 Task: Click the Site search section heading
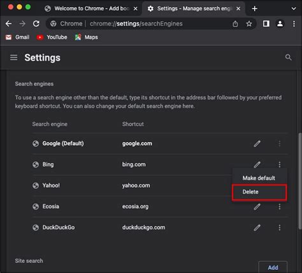tap(29, 261)
